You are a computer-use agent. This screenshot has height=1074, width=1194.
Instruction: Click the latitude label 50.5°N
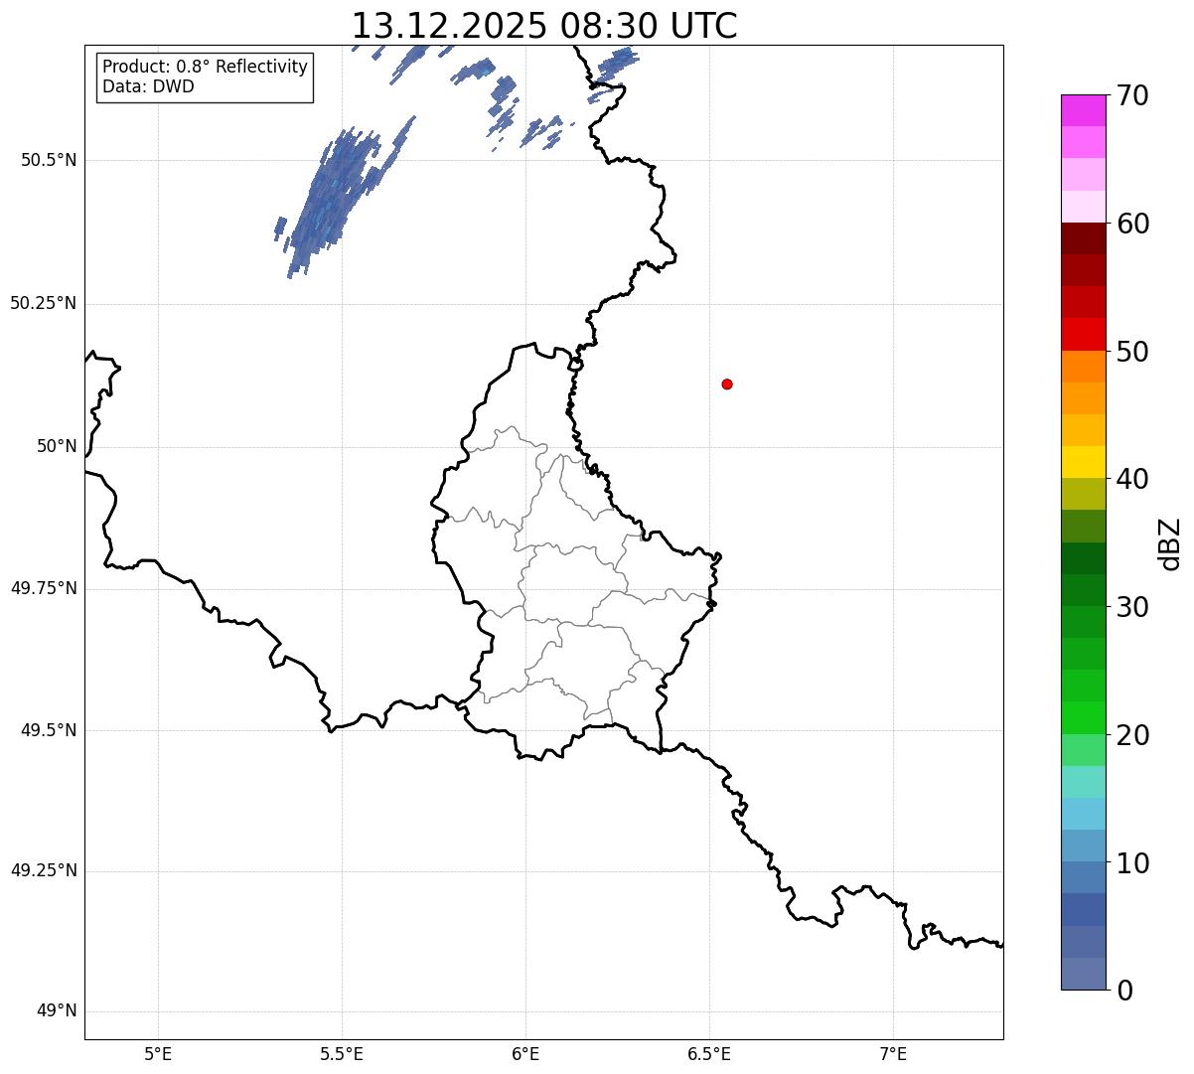coord(49,161)
